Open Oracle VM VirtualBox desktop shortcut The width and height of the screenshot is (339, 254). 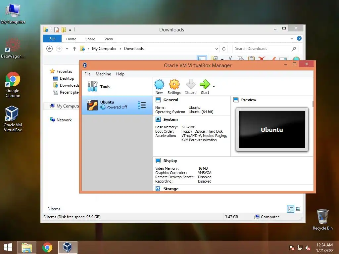[13, 119]
